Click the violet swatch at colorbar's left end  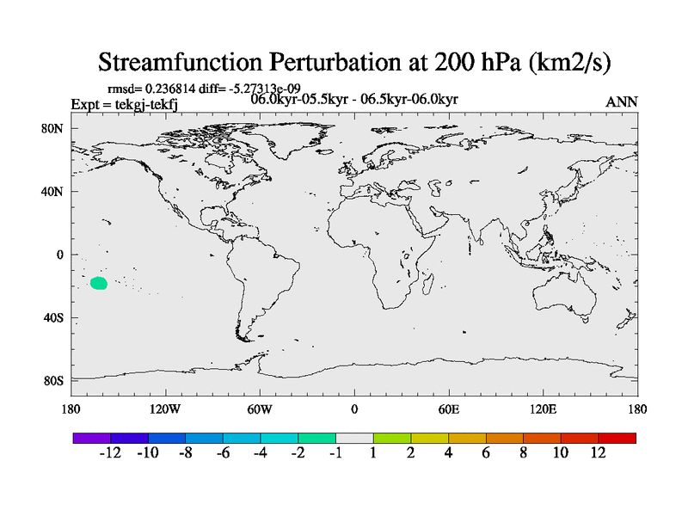(91, 438)
